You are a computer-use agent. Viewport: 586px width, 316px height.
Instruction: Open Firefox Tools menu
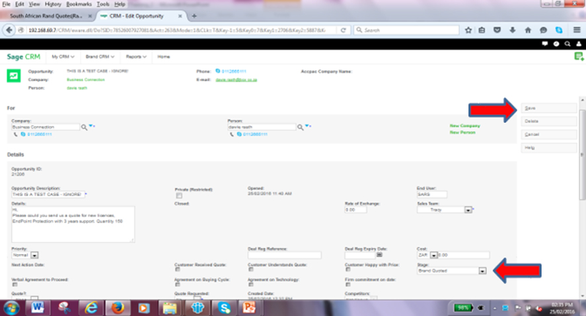[x=103, y=4]
